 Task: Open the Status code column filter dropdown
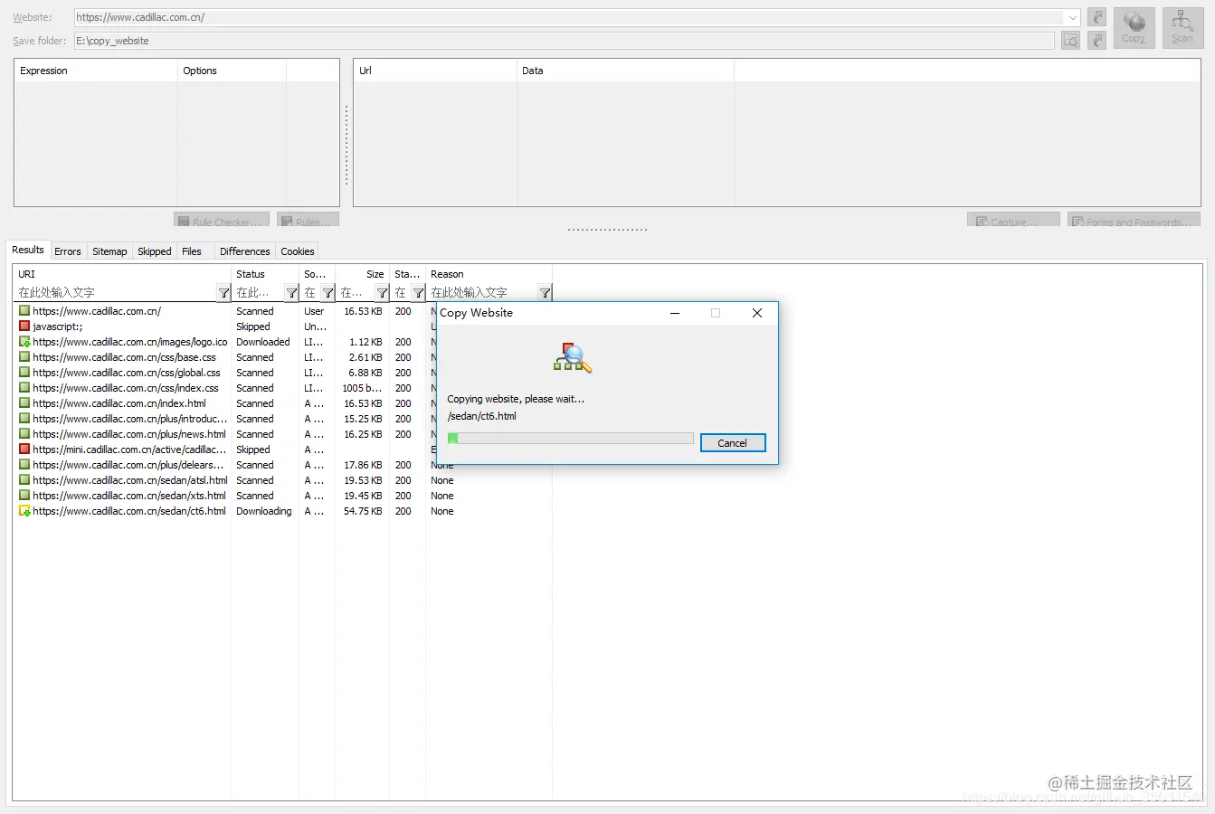(418, 293)
